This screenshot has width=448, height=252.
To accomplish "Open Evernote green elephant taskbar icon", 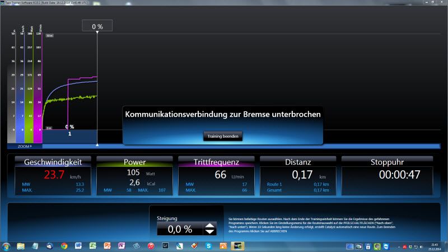I will [377, 246].
